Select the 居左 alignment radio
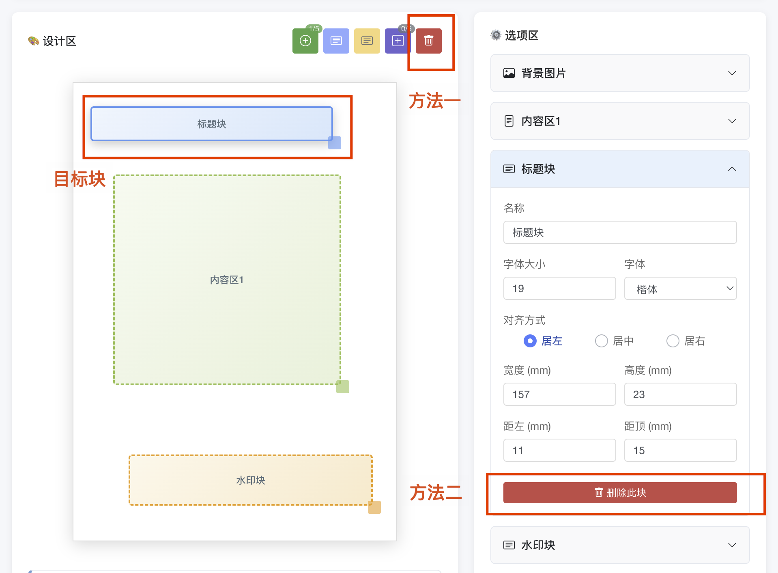 pyautogui.click(x=530, y=341)
